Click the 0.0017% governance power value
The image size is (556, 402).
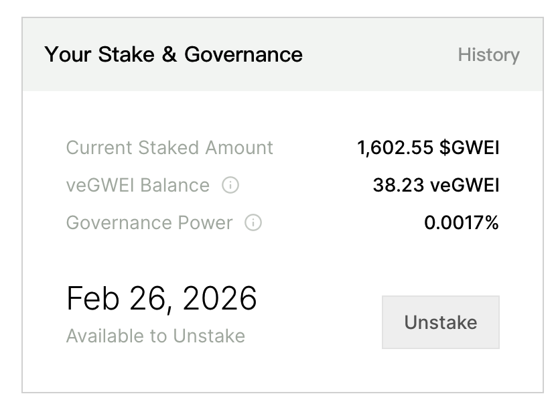point(462,223)
